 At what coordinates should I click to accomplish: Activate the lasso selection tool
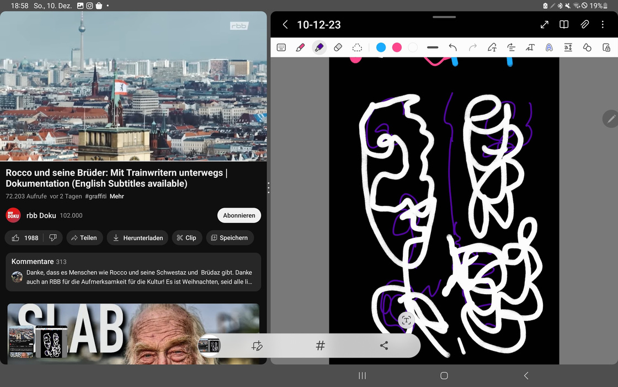[x=358, y=47]
